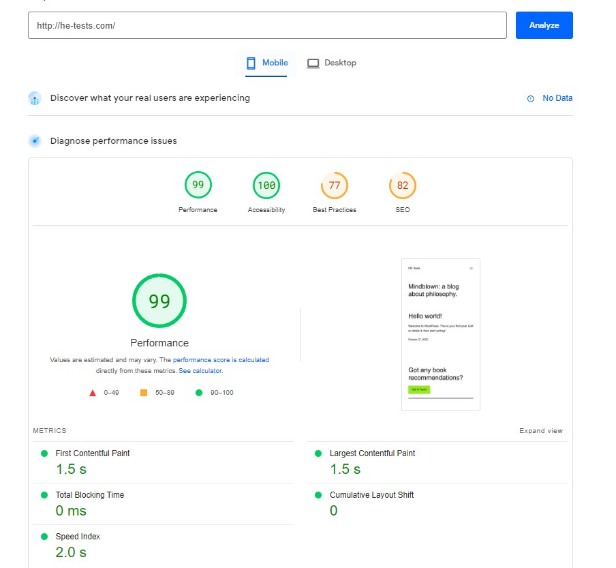Click the real users experience icon
This screenshot has height=568, width=616.
coord(35,98)
